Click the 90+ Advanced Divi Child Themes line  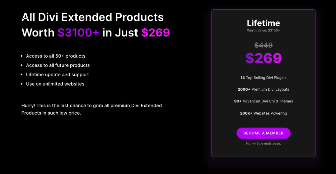(x=264, y=101)
